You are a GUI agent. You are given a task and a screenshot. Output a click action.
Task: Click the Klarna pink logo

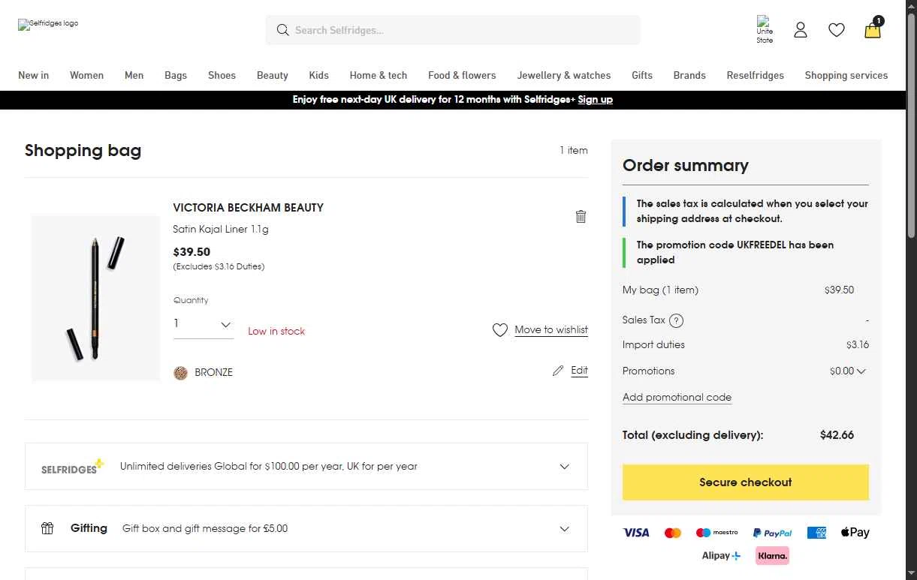(772, 556)
